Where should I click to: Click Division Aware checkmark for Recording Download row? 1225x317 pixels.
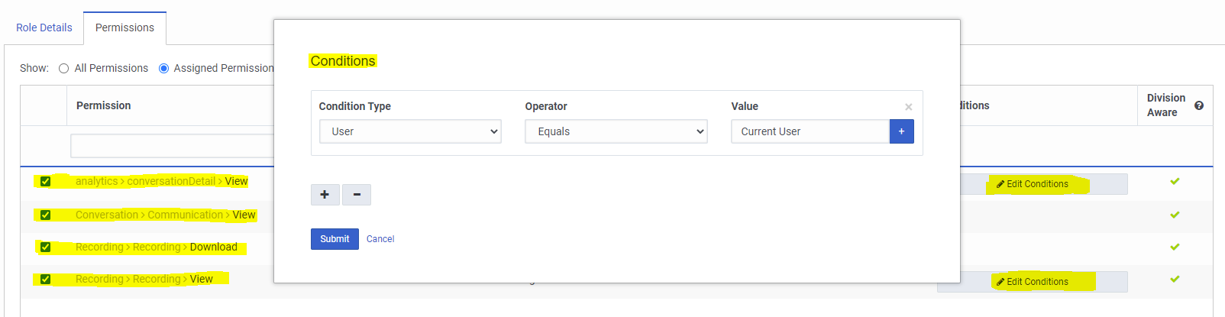[x=1175, y=247]
